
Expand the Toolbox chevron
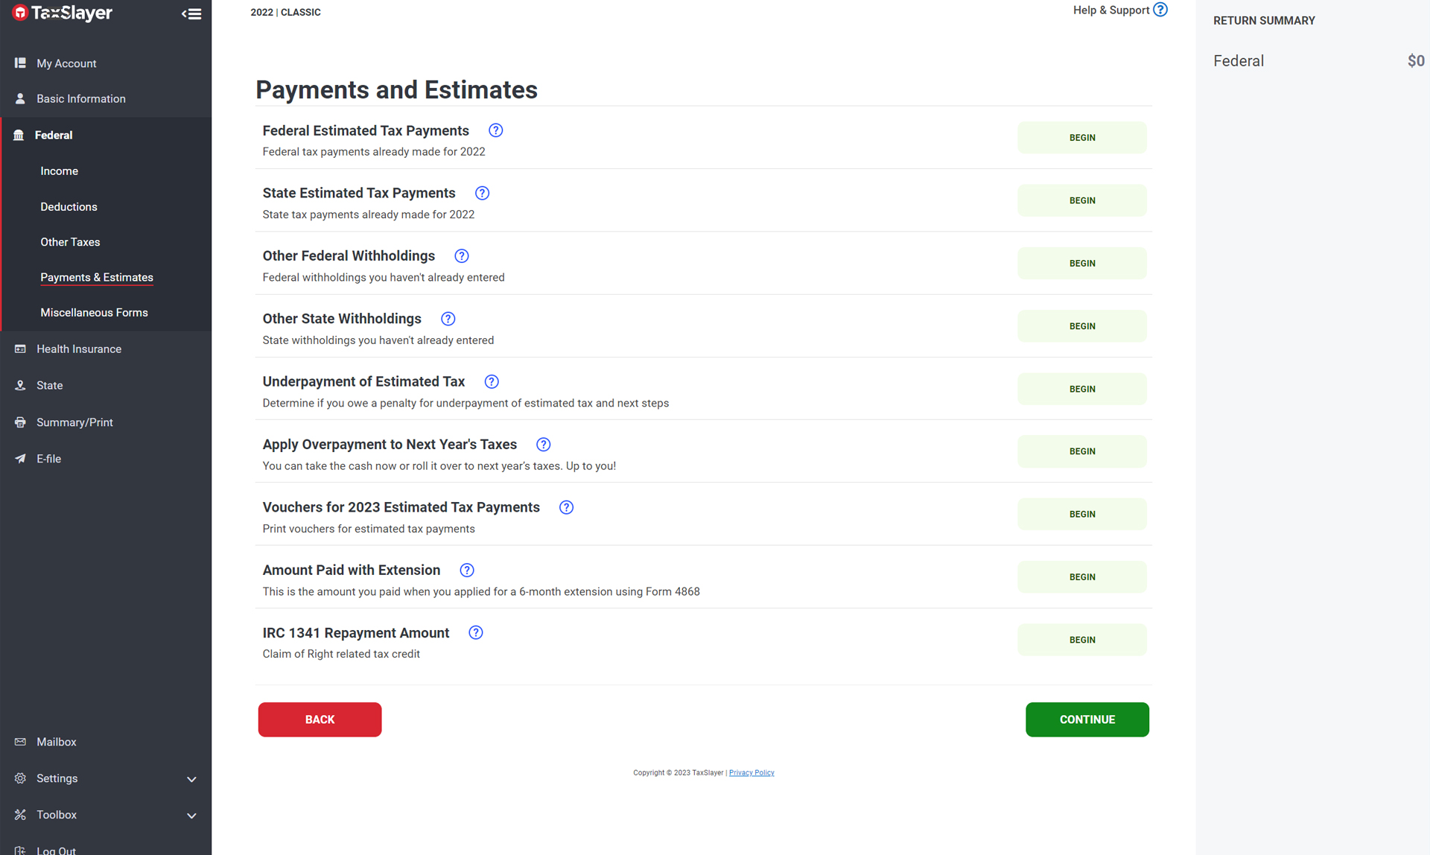(191, 816)
